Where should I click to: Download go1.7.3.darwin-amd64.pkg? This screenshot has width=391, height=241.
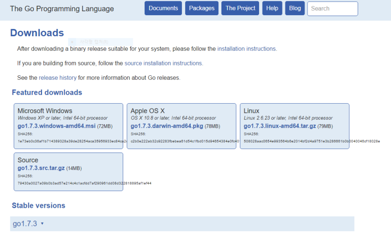coord(167,126)
